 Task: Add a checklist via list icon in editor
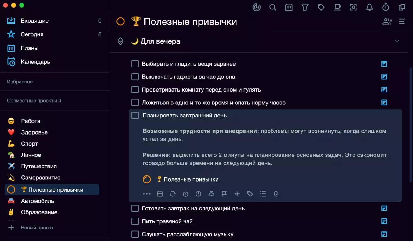[263, 194]
